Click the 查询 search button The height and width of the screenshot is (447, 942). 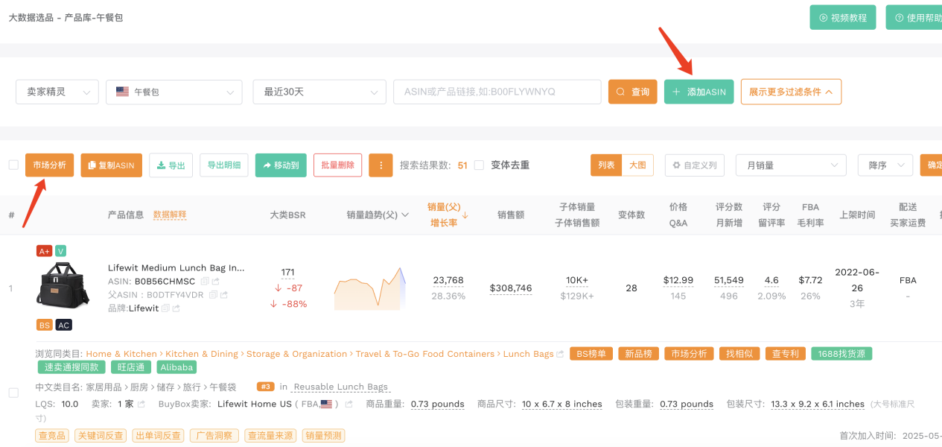(632, 92)
